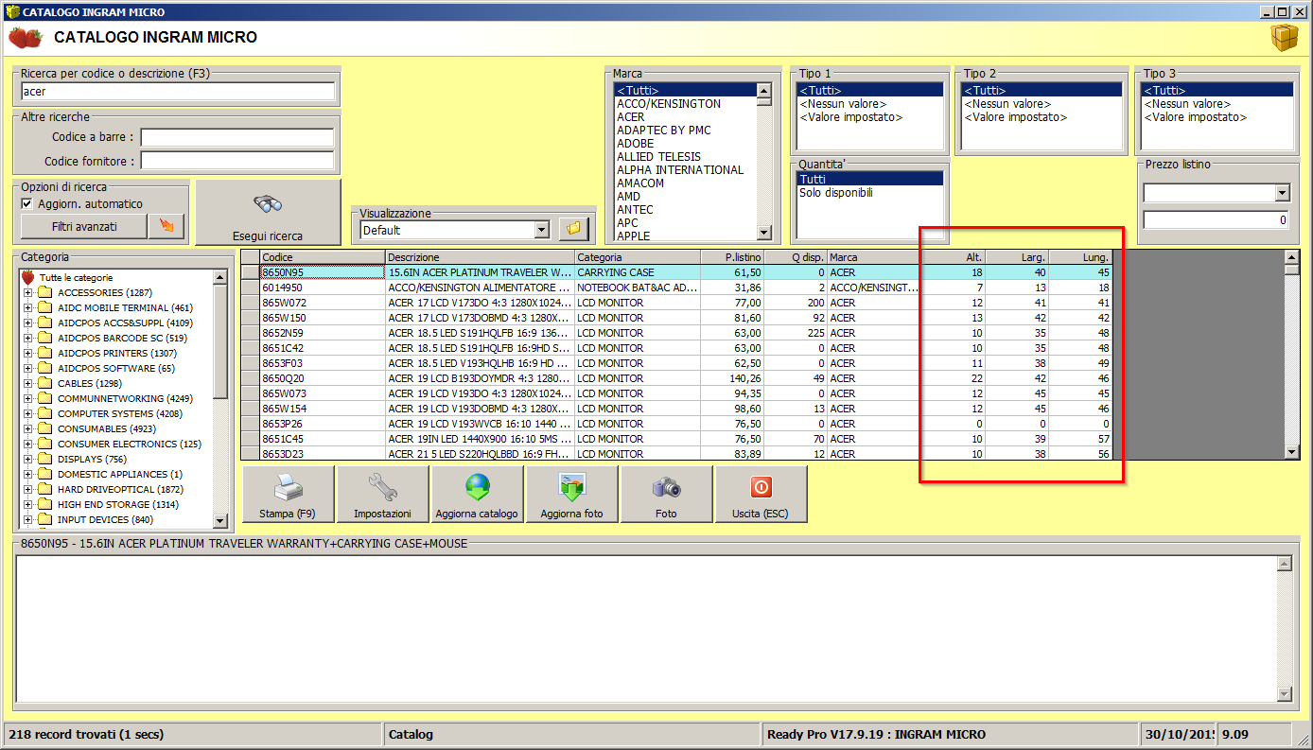
Task: Open Impostazioni with the wrench icon
Action: [x=383, y=494]
